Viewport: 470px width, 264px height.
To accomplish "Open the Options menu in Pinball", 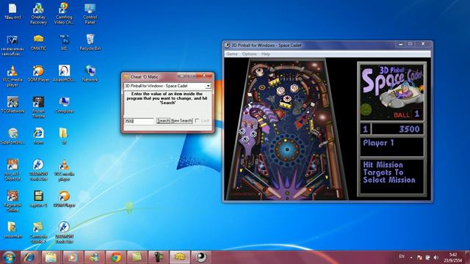I will (250, 54).
